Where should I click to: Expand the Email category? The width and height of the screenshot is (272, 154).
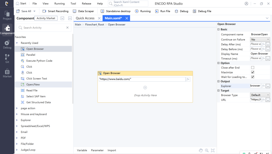17,132
